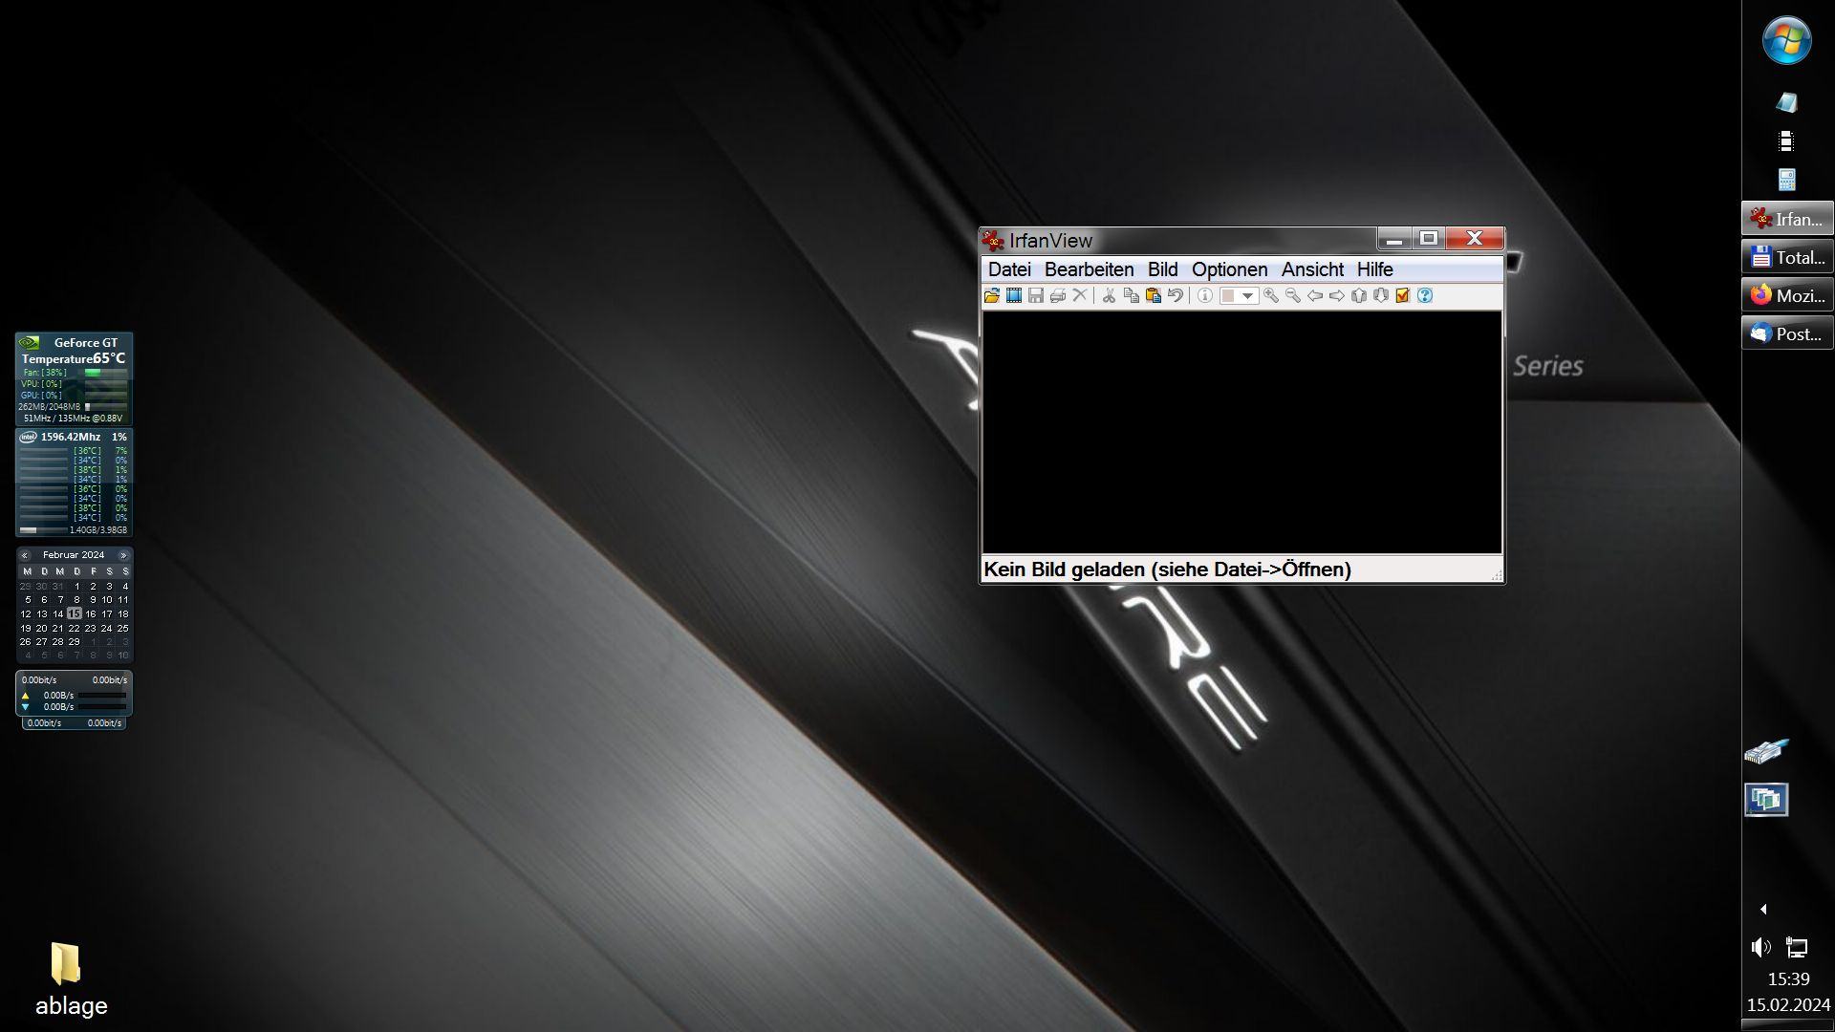Click the black IrfanView image display area
This screenshot has height=1032, width=1835.
(1241, 432)
